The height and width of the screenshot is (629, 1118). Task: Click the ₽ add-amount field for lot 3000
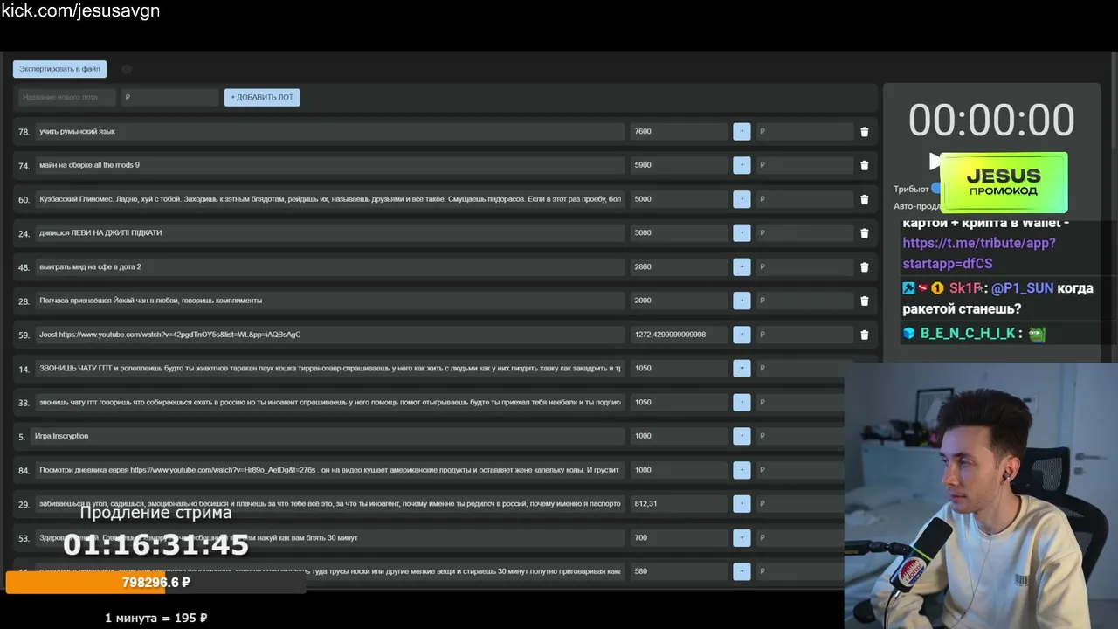(x=804, y=233)
